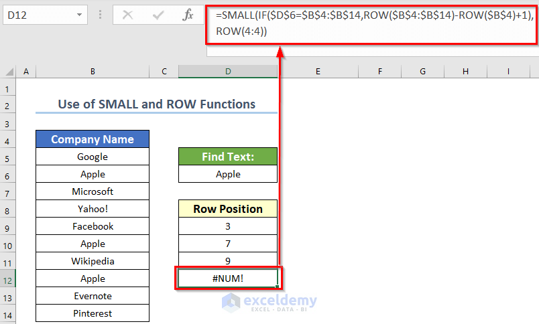
Task: Select column H header
Action: 465,72
